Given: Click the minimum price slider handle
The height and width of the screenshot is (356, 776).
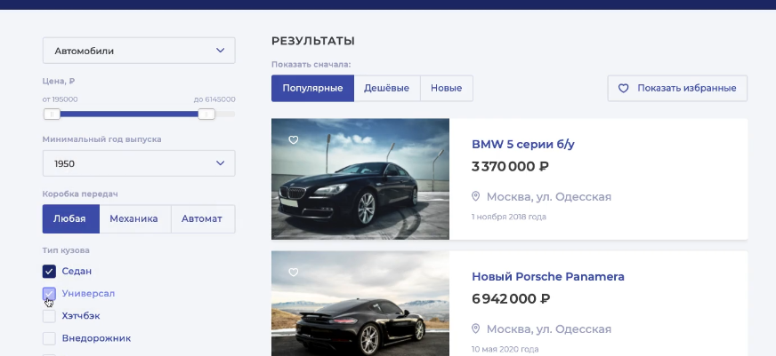Looking at the screenshot, I should pyautogui.click(x=53, y=114).
